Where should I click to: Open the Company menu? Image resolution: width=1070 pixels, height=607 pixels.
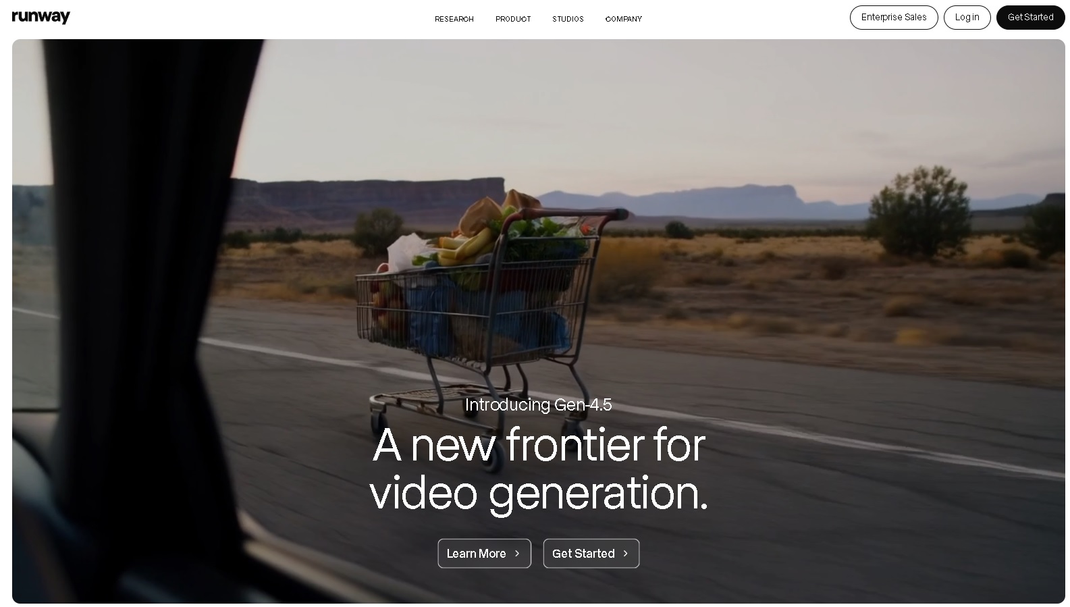point(624,19)
